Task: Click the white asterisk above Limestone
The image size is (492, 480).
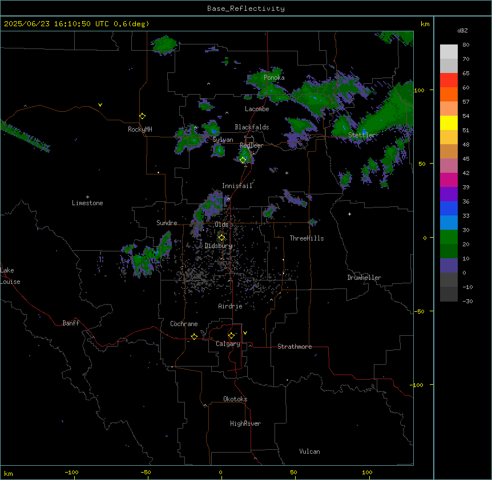Action: point(87,197)
